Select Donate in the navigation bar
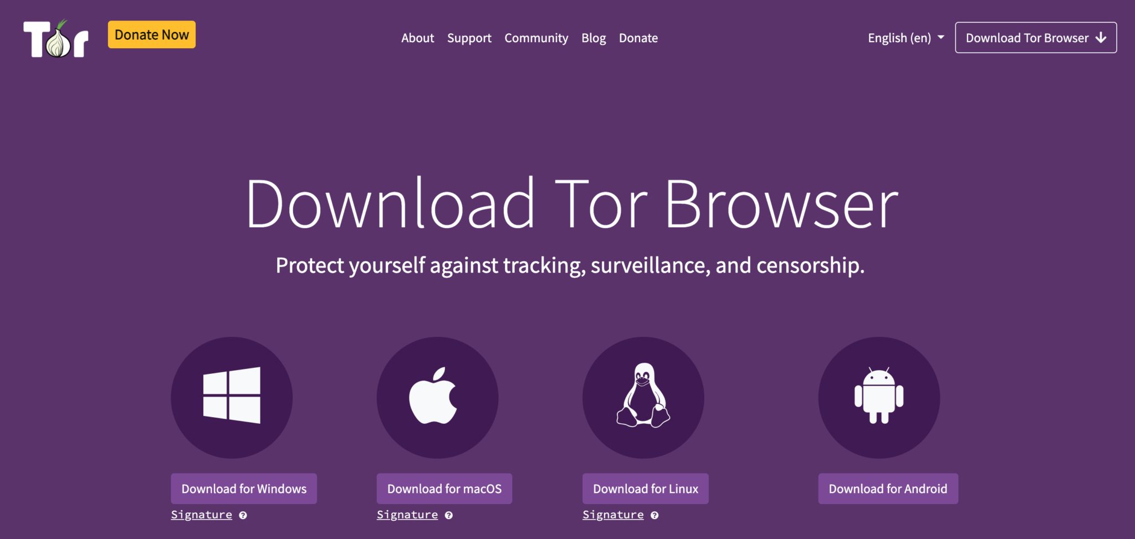The width and height of the screenshot is (1135, 539). 638,38
